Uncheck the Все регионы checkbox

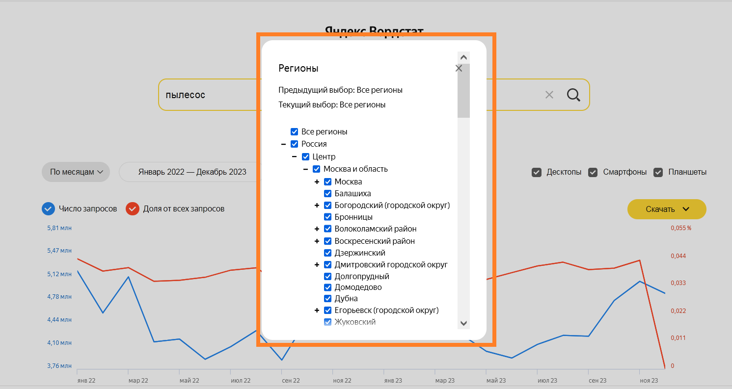[x=295, y=132]
